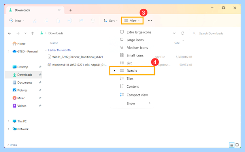Close the Downloads tab
The height and width of the screenshot is (152, 245).
tap(59, 10)
